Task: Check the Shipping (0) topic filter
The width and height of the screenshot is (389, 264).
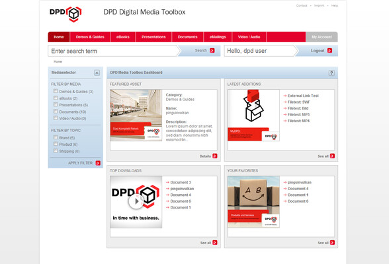Action: (56, 151)
